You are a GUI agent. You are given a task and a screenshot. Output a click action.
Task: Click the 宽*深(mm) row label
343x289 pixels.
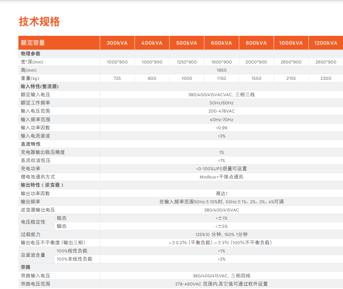(x=32, y=62)
